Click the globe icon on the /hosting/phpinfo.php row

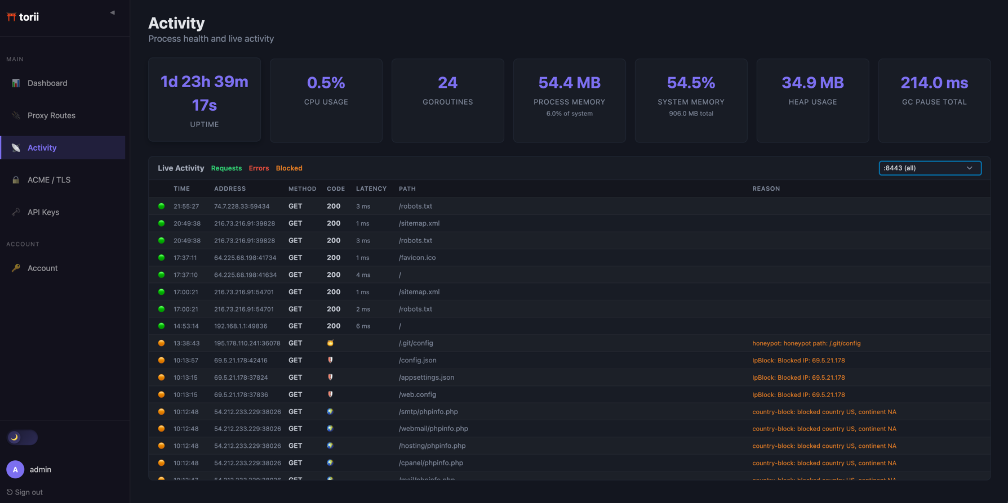point(330,446)
